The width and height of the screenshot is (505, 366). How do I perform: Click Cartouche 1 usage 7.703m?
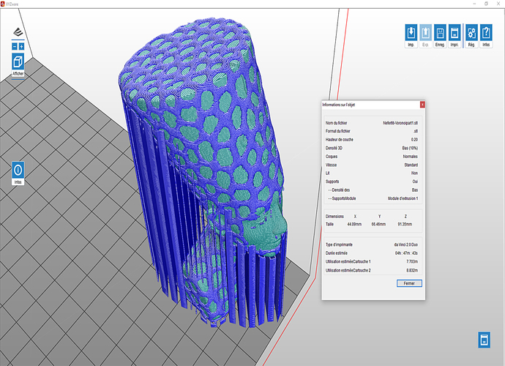point(412,261)
